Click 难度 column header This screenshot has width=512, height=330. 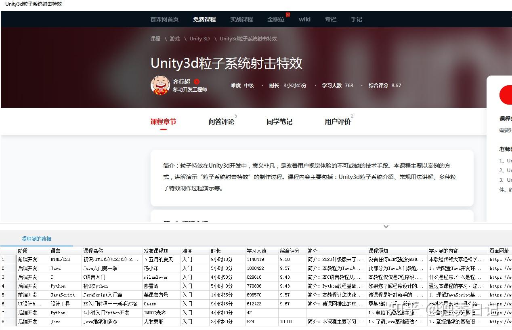pyautogui.click(x=195, y=251)
